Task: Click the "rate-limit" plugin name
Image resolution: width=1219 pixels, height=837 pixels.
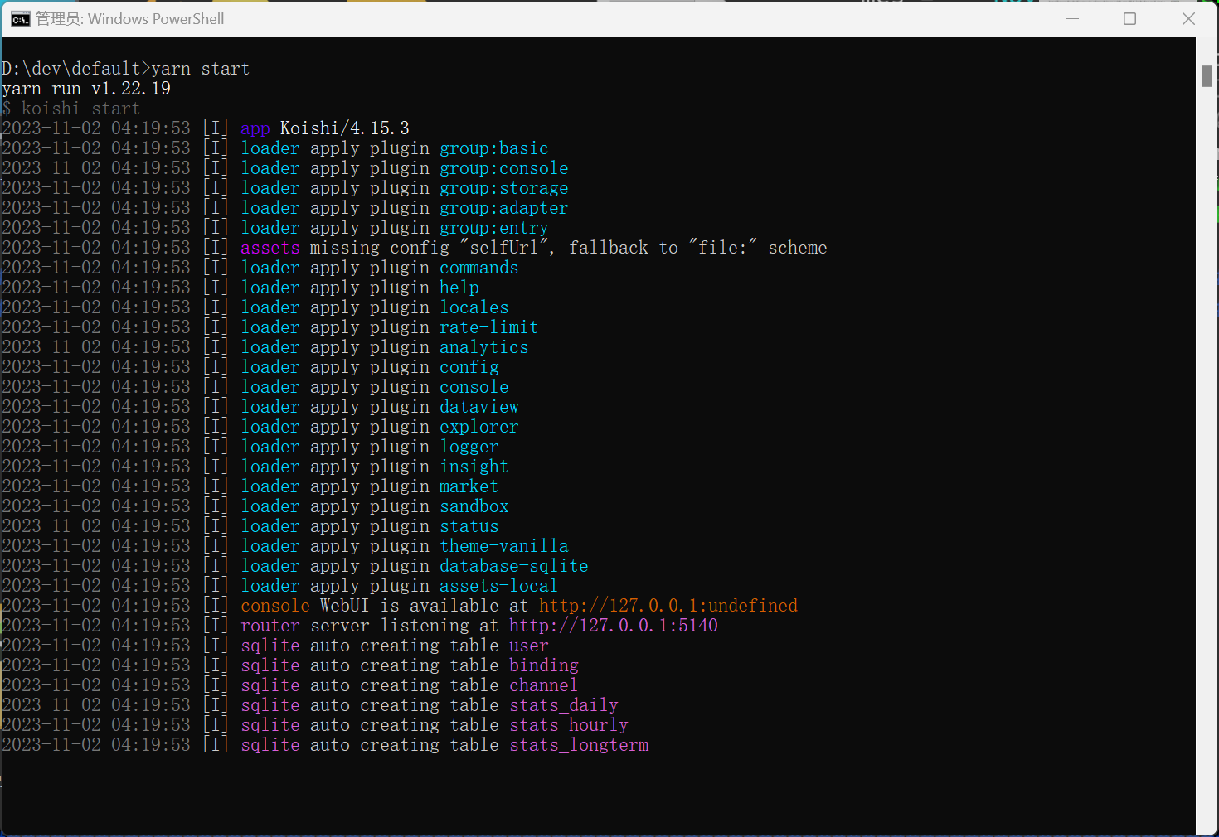Action: (x=489, y=327)
